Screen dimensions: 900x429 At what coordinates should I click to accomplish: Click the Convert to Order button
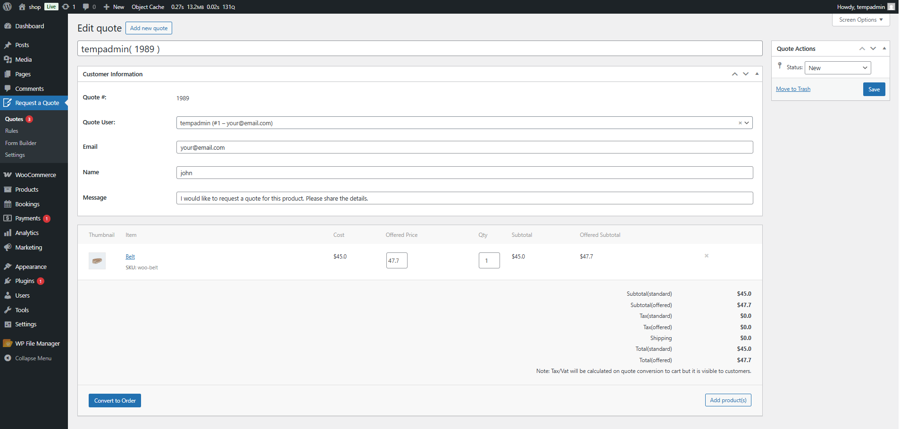point(115,401)
